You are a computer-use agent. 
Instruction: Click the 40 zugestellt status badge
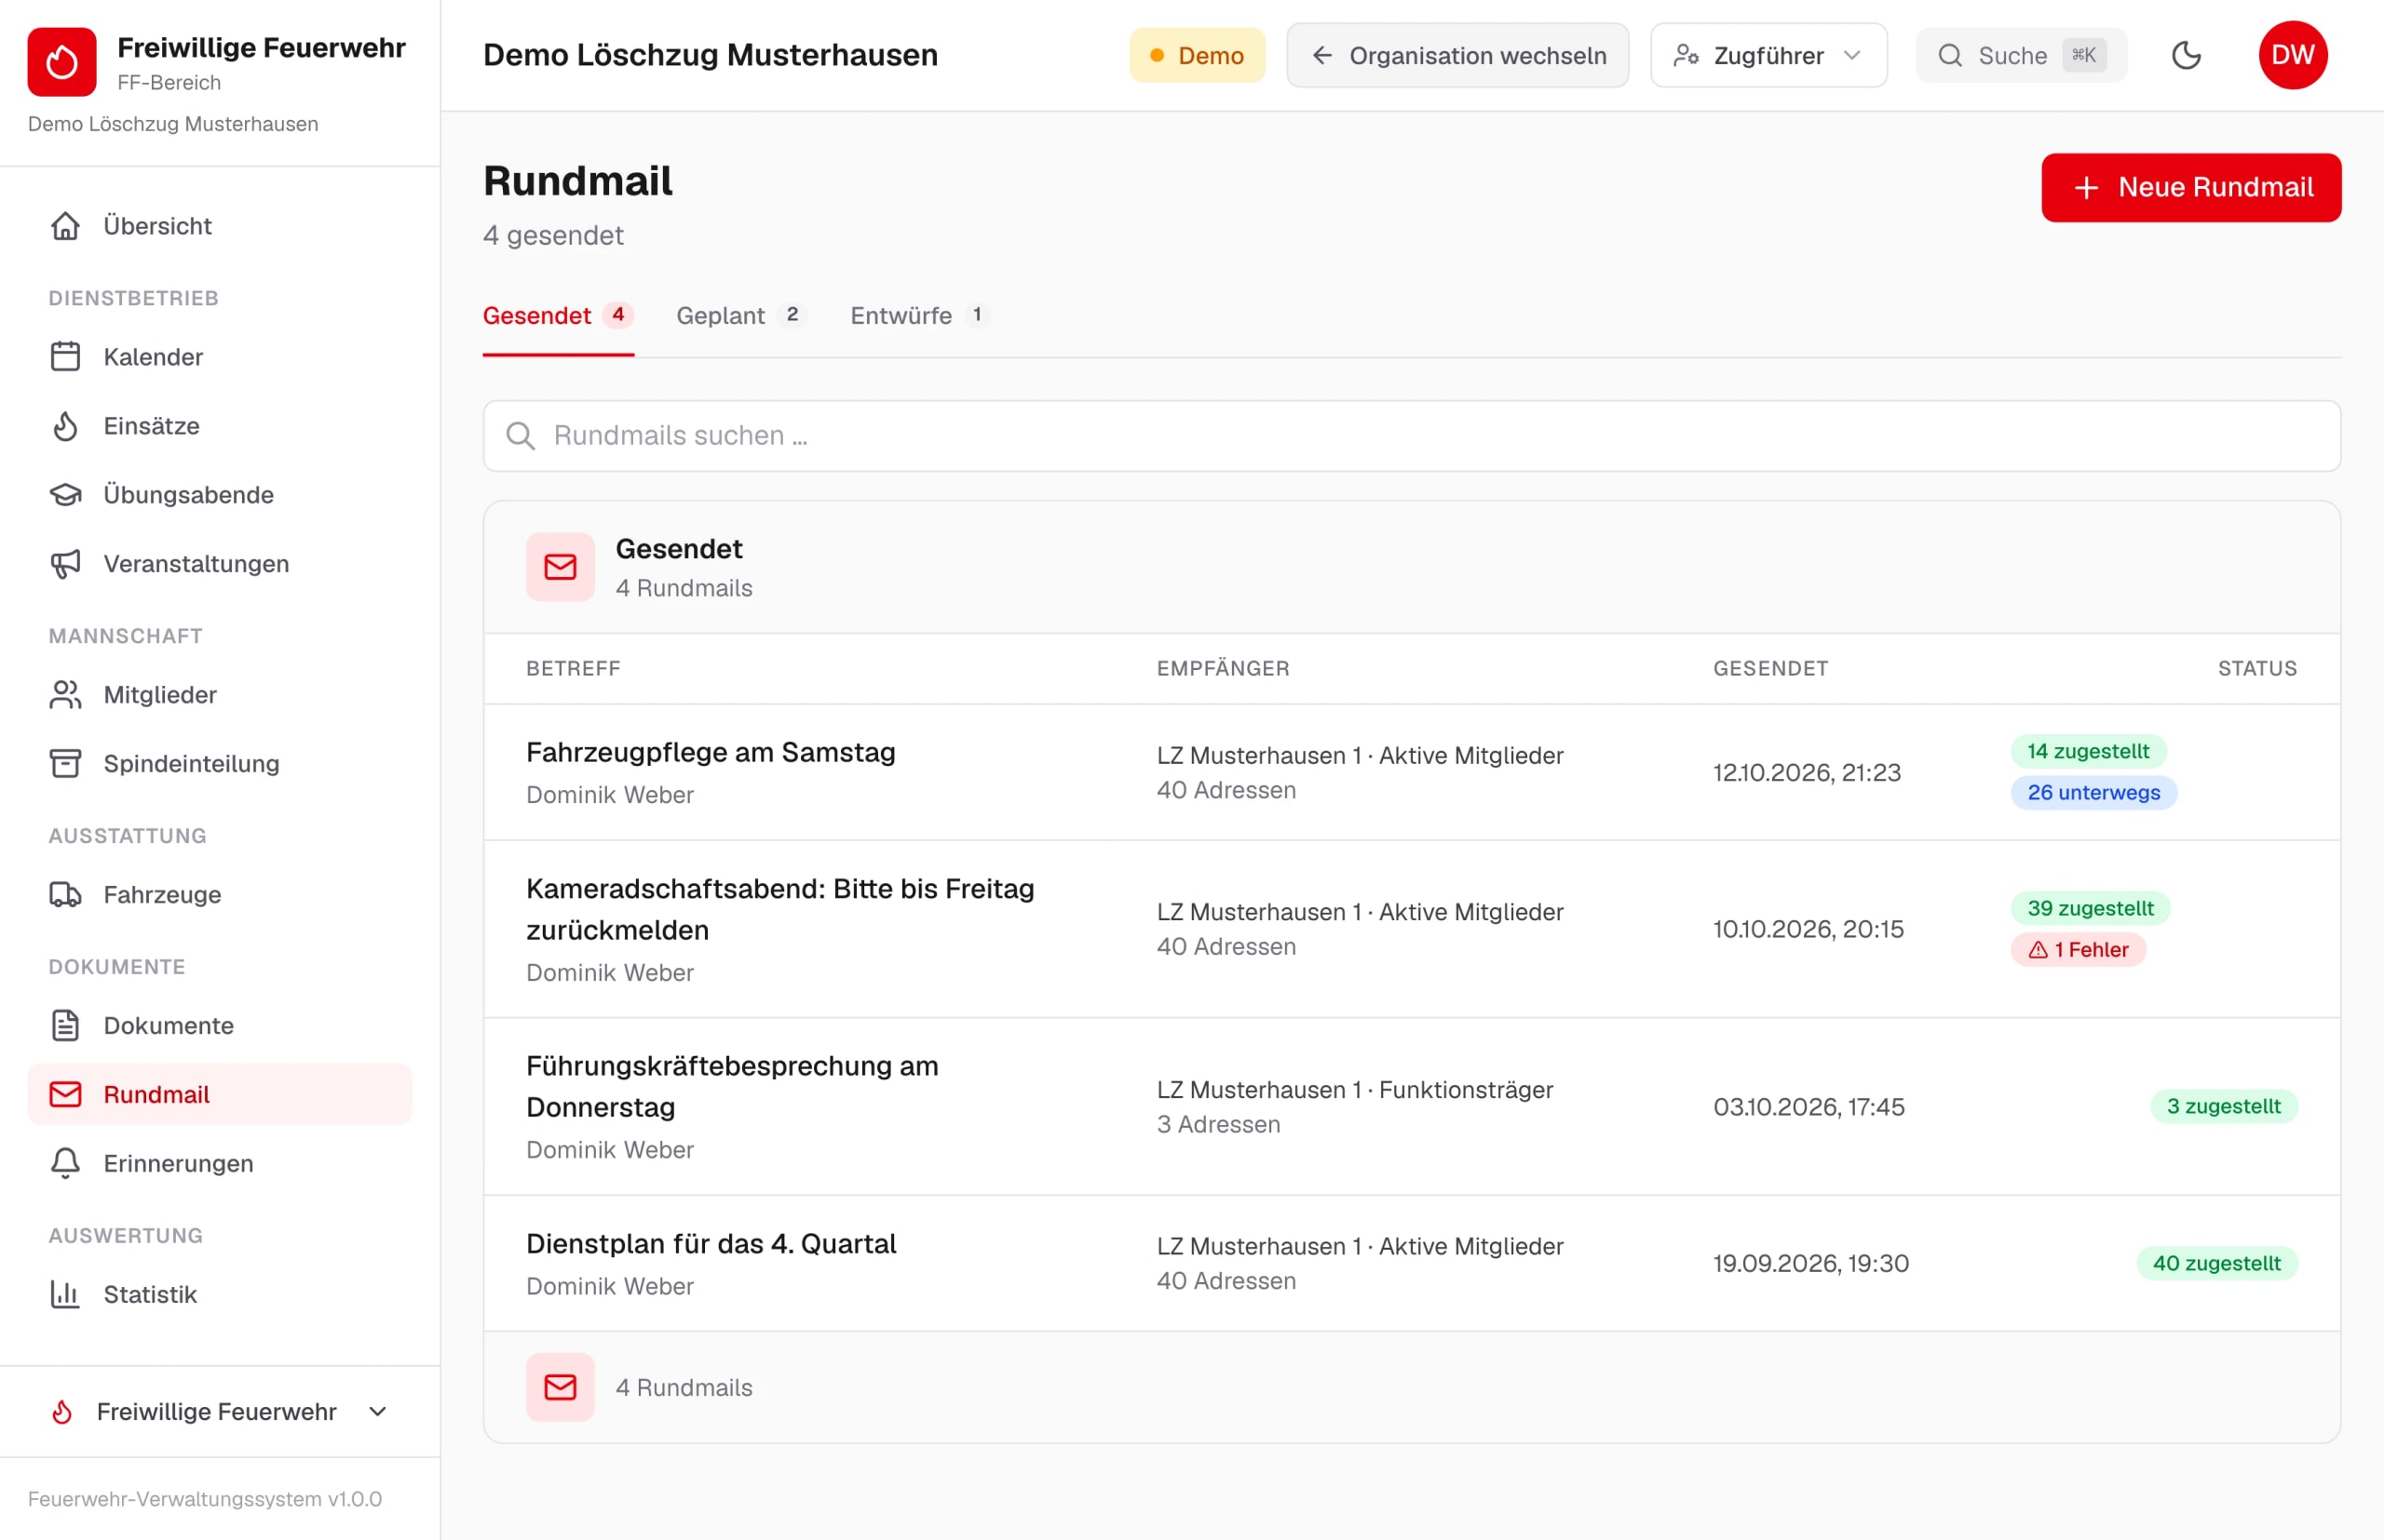2217,1264
